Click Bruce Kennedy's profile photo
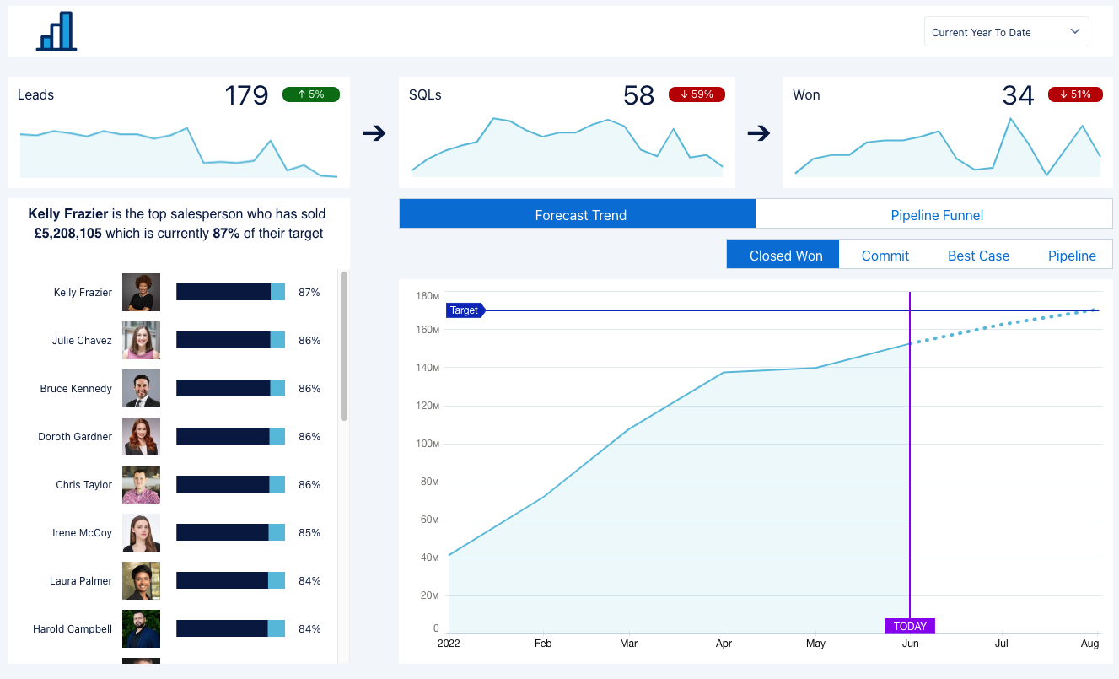Screen dimensions: 1119x679 click(141, 389)
